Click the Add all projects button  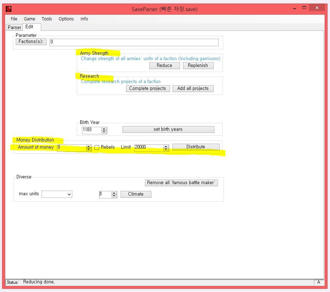click(x=193, y=88)
